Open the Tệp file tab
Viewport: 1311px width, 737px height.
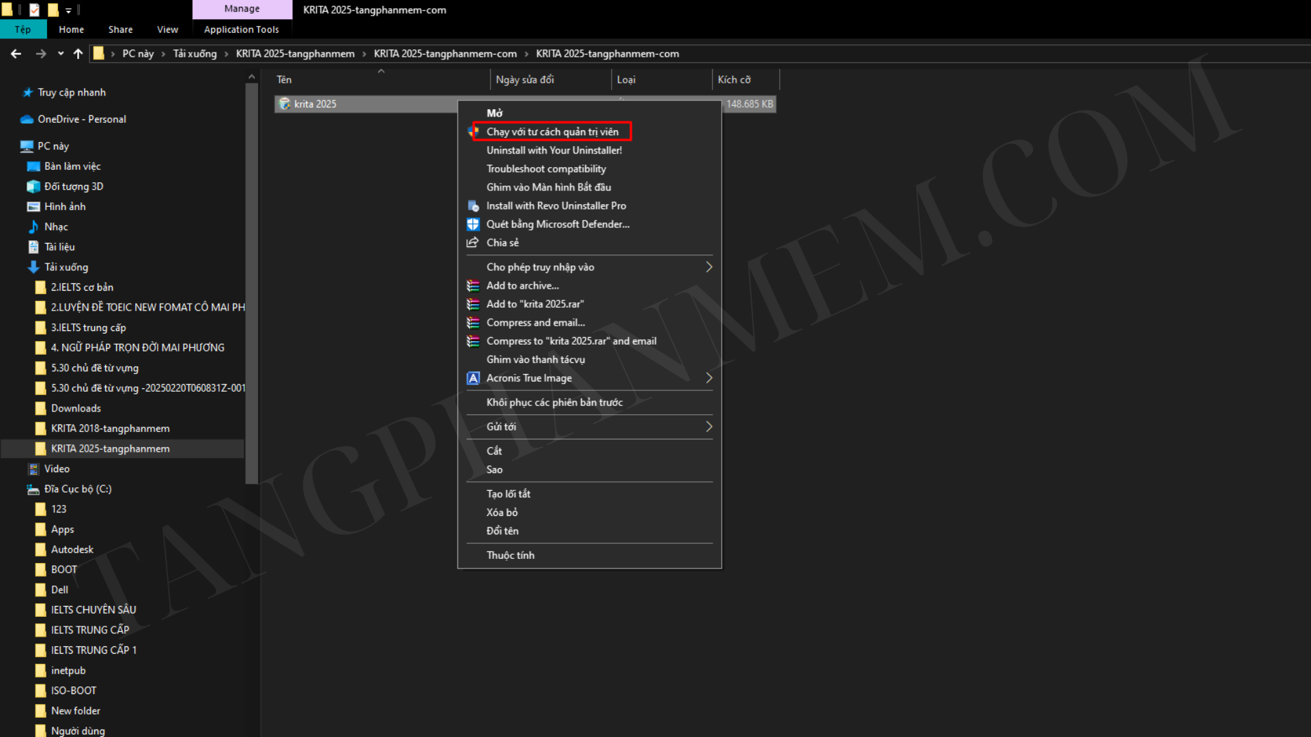23,29
